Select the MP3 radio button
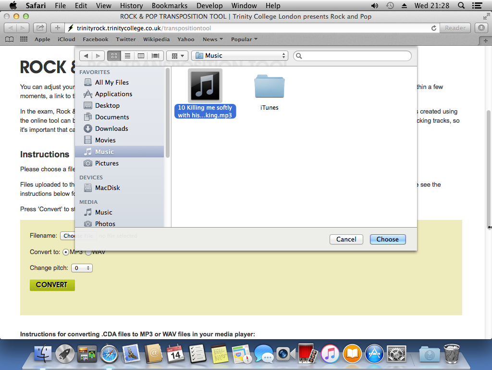Screen dimensions: 492x370 65,252
